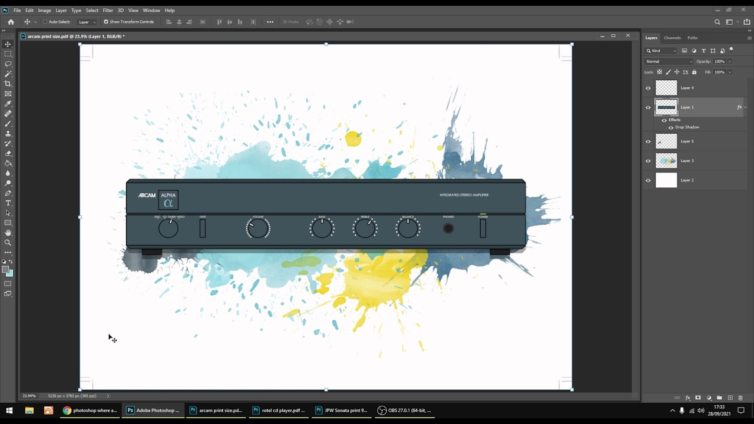This screenshot has width=754, height=424.
Task: Open the Opacity slider dropdown arrow
Action: [729, 61]
